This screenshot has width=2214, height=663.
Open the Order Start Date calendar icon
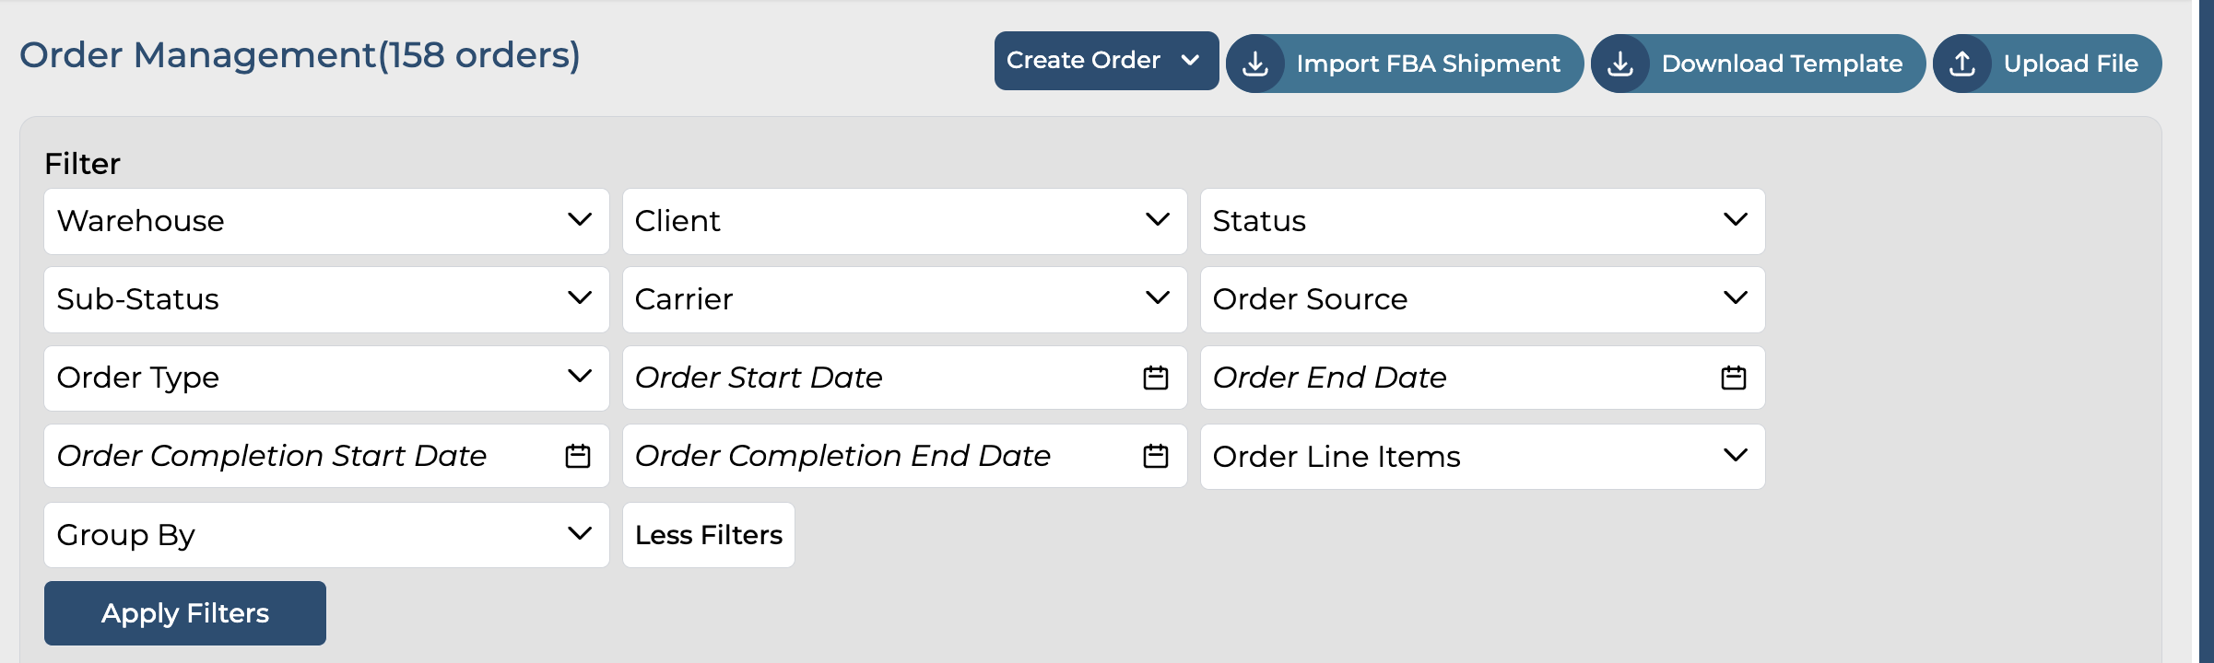click(1156, 378)
